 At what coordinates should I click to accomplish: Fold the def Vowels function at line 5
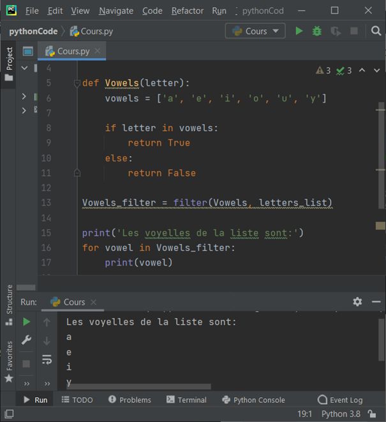tap(77, 83)
